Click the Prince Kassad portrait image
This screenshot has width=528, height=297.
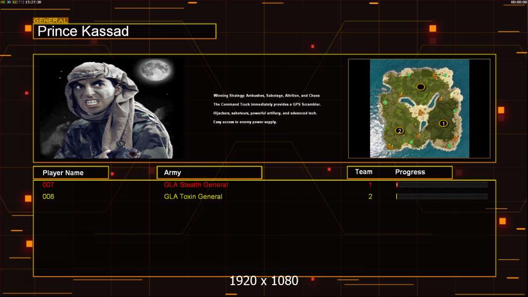coord(111,108)
